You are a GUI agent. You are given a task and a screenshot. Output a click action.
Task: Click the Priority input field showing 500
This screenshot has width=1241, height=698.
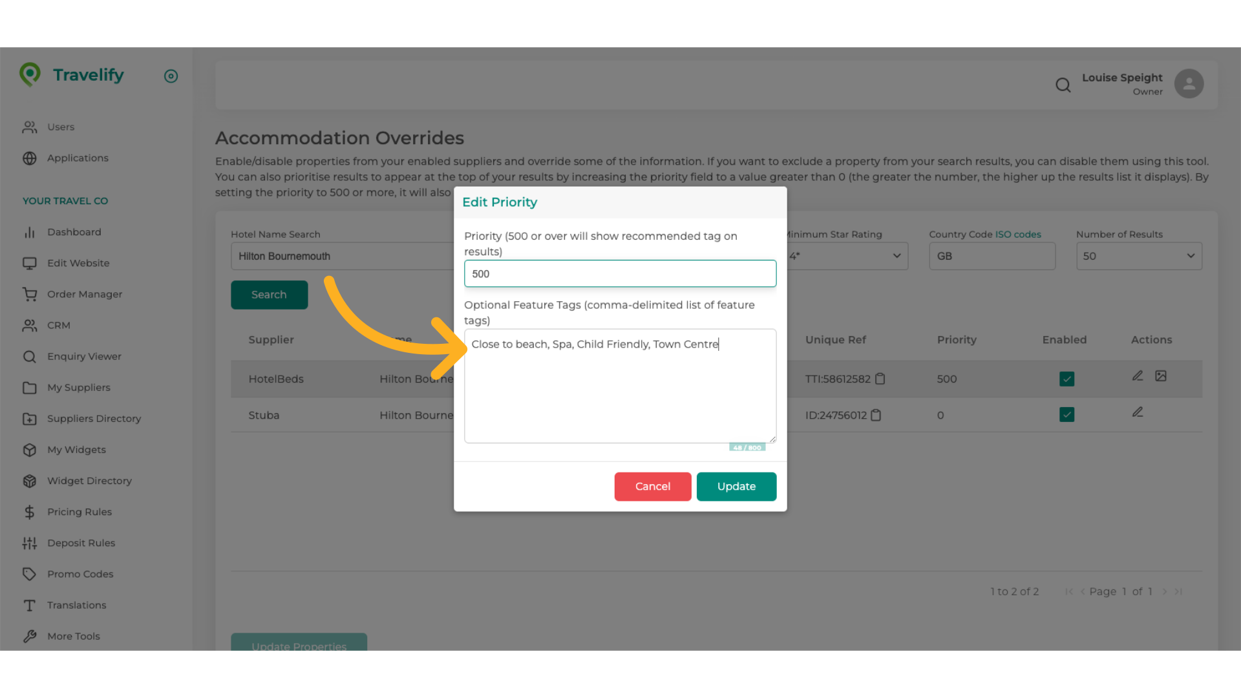[620, 274]
